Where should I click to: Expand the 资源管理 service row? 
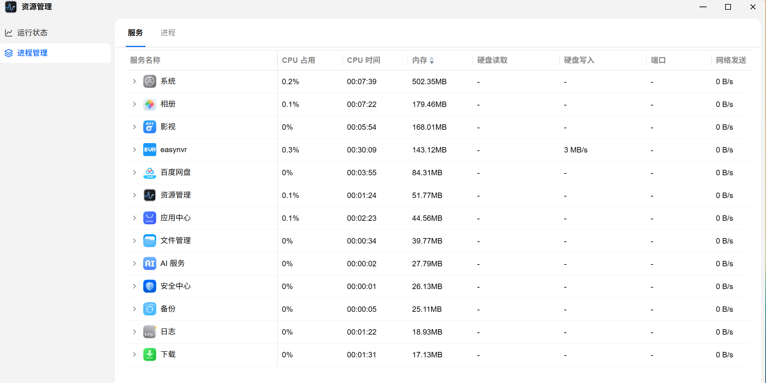pos(134,195)
